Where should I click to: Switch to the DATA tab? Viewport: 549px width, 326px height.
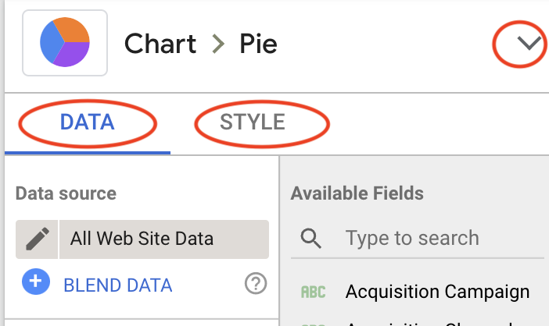(87, 122)
